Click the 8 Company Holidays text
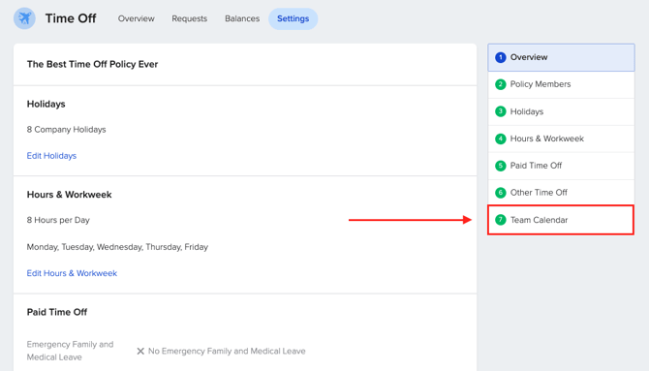Image resolution: width=649 pixels, height=371 pixels. click(66, 130)
